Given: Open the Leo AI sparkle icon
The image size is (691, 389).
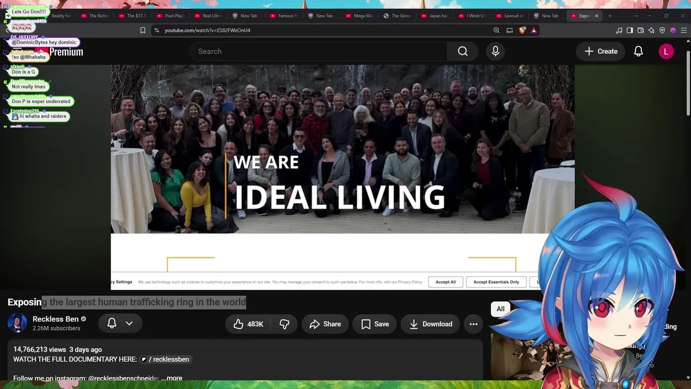Looking at the screenshot, I should 651,30.
